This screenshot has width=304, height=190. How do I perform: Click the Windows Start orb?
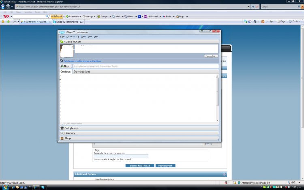5,187
